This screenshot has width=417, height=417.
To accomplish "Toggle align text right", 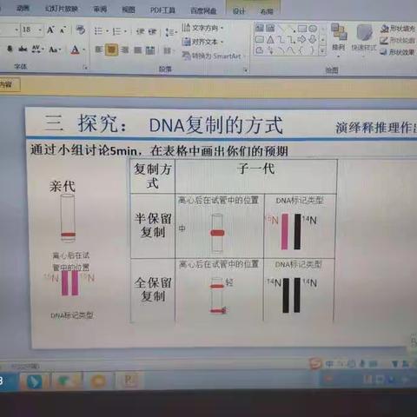I will [x=125, y=50].
